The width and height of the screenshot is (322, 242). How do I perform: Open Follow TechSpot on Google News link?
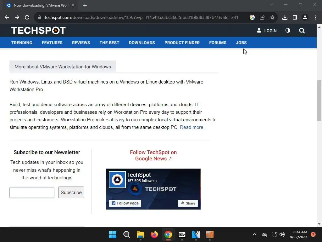click(153, 155)
